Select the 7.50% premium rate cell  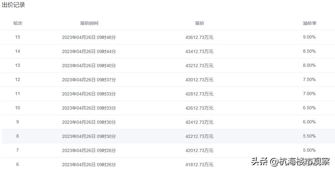[x=309, y=79]
